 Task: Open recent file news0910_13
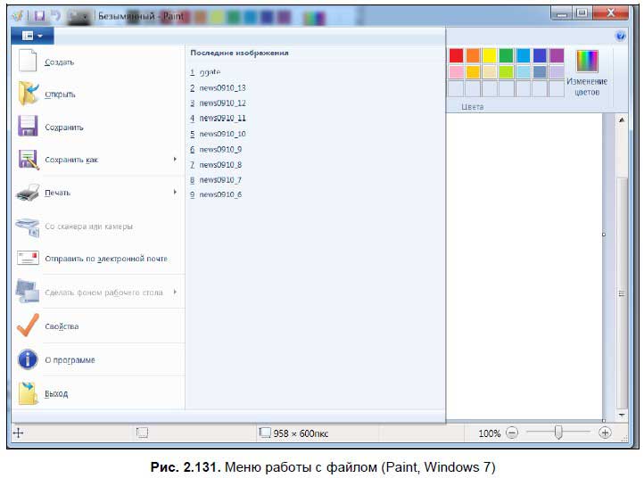222,87
